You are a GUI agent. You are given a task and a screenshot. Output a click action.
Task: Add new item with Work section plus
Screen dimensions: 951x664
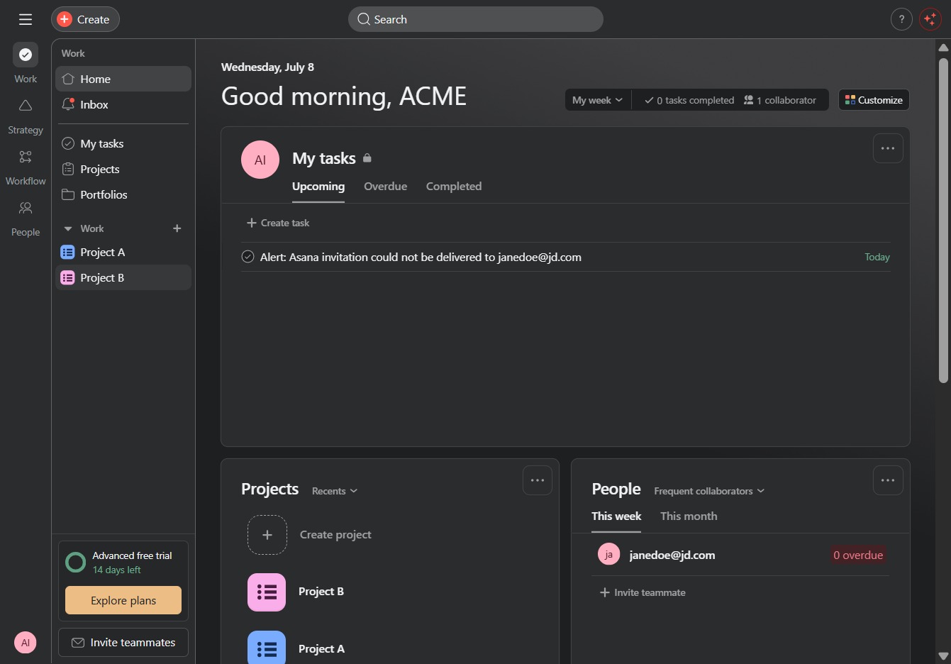[177, 228]
